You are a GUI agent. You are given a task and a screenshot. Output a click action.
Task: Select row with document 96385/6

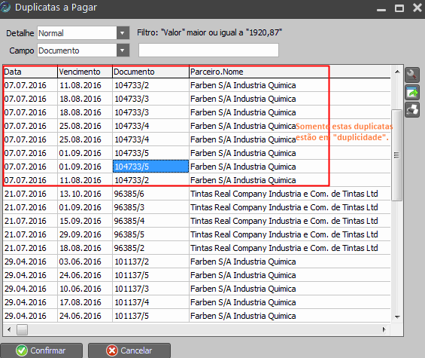coord(196,194)
